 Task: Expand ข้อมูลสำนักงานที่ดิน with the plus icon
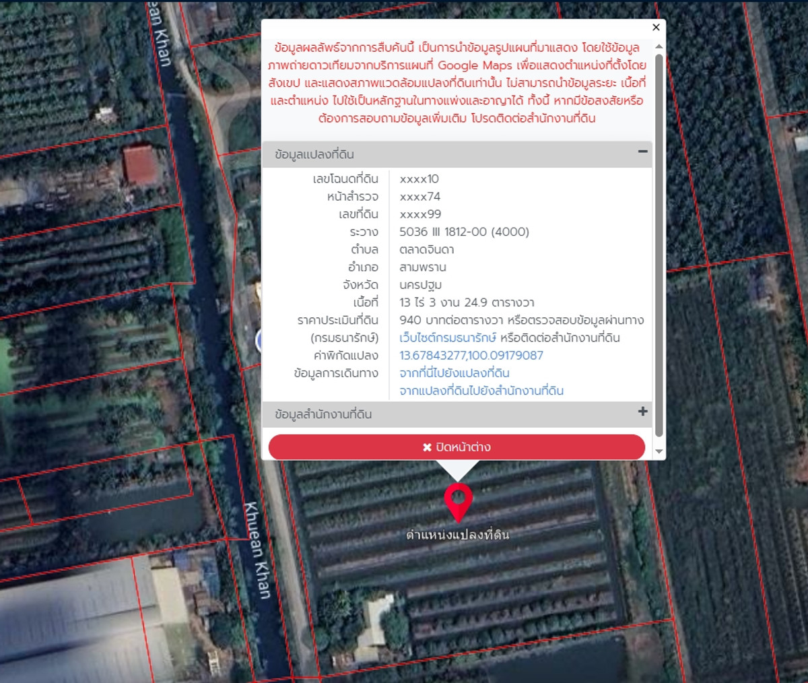(642, 412)
